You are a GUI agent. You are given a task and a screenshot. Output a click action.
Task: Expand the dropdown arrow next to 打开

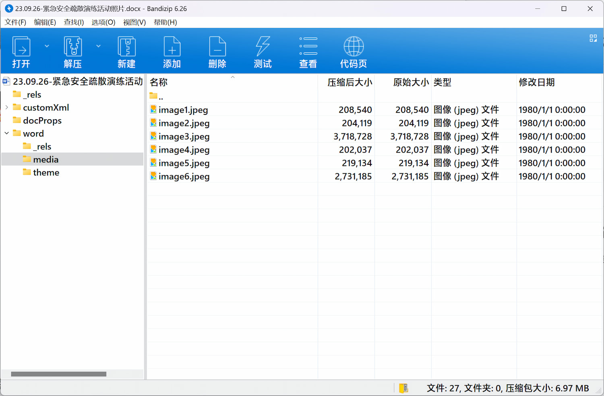[x=47, y=46]
